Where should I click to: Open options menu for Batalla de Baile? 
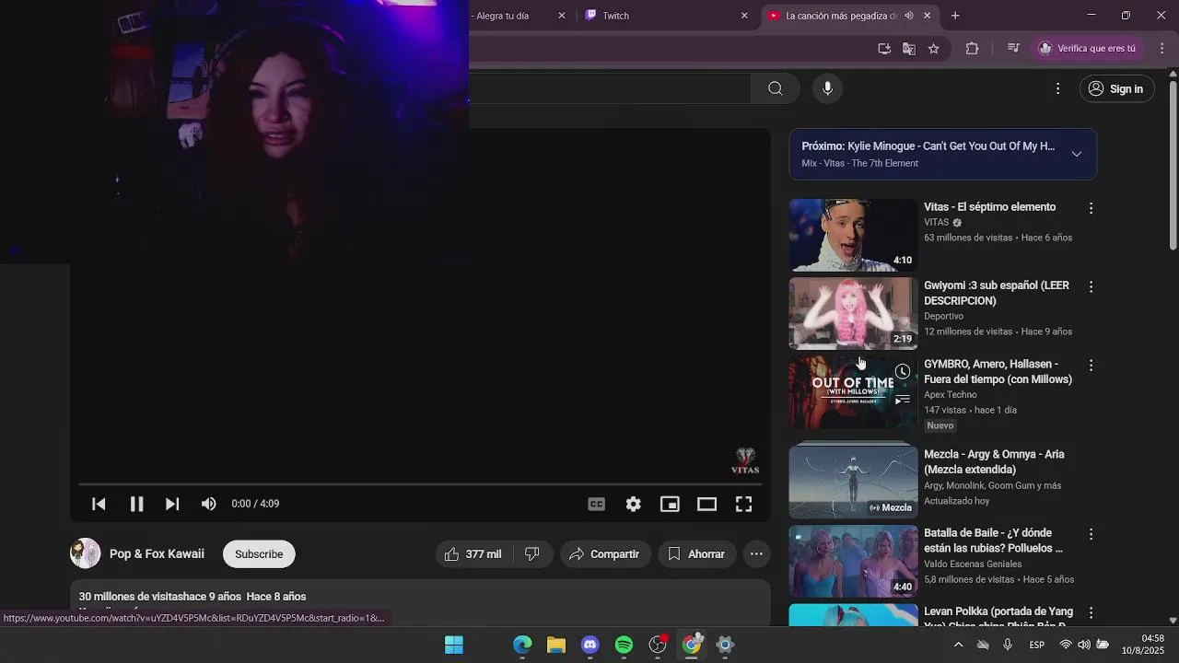click(1091, 534)
